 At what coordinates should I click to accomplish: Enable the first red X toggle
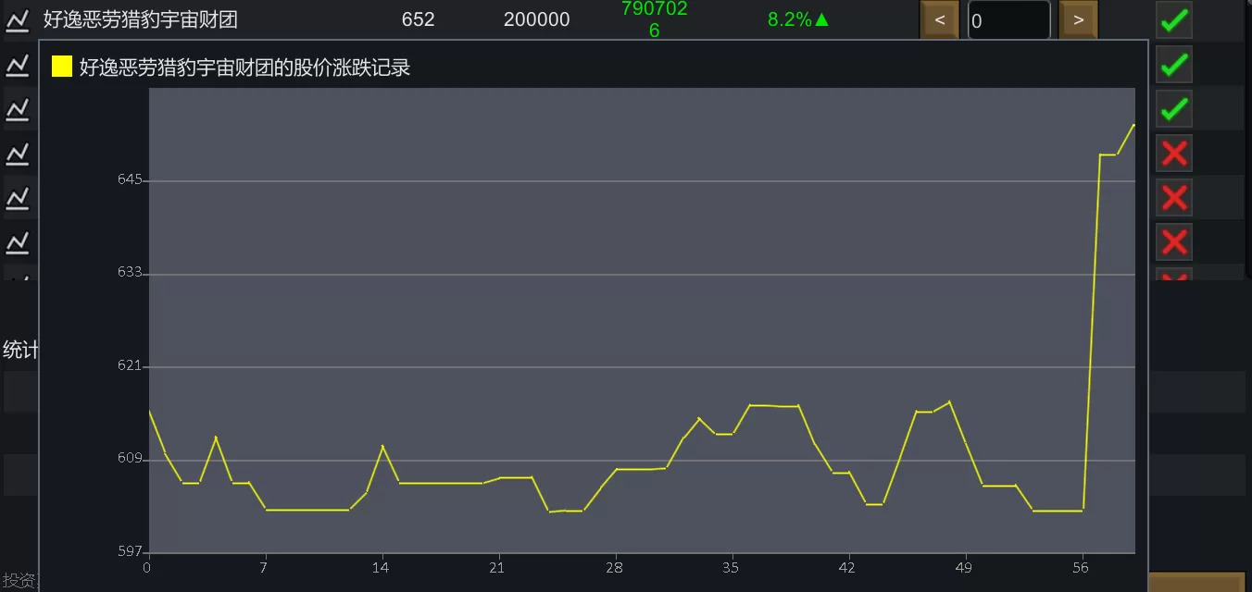[1173, 154]
